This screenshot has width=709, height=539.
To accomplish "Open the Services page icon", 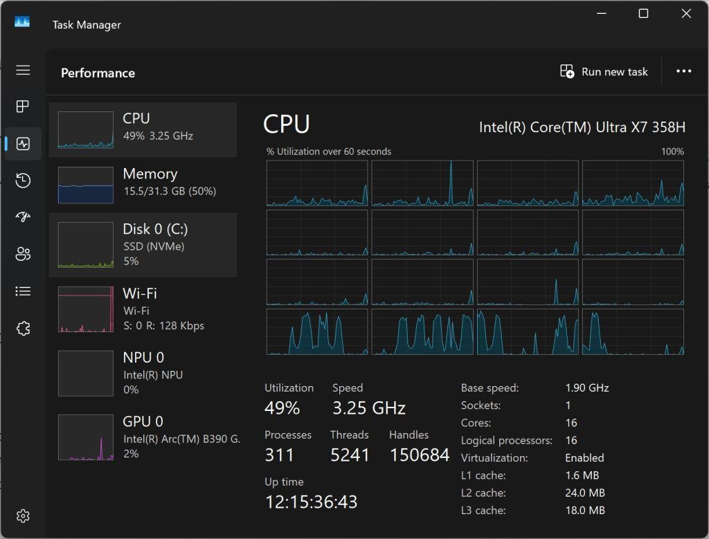I will coord(23,328).
